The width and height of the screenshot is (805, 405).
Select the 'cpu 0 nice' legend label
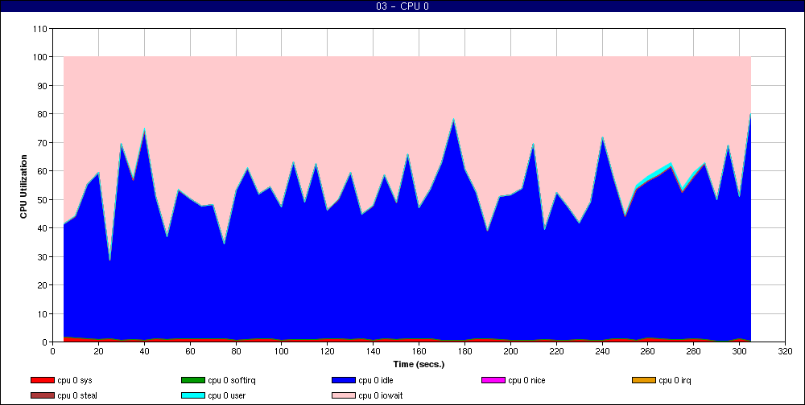point(526,380)
